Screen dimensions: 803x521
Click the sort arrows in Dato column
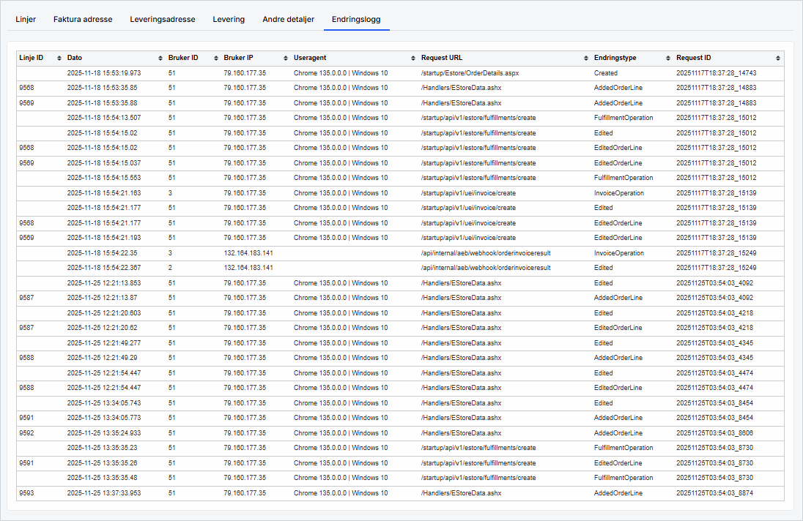(x=160, y=58)
